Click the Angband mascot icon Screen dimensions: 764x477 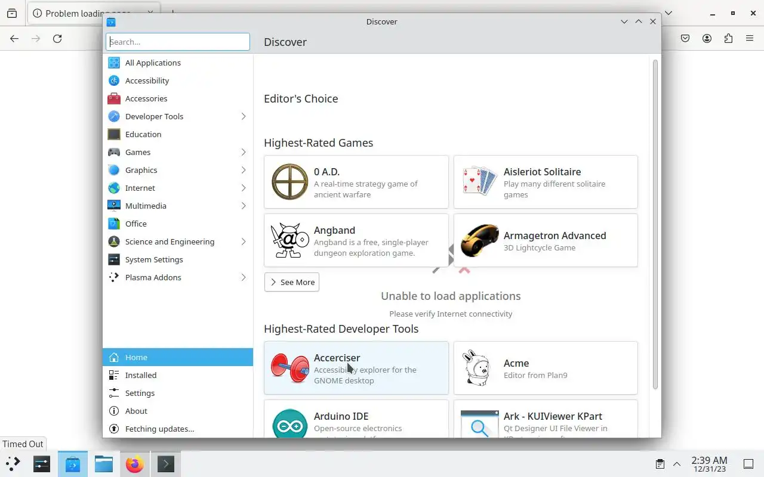pyautogui.click(x=290, y=240)
